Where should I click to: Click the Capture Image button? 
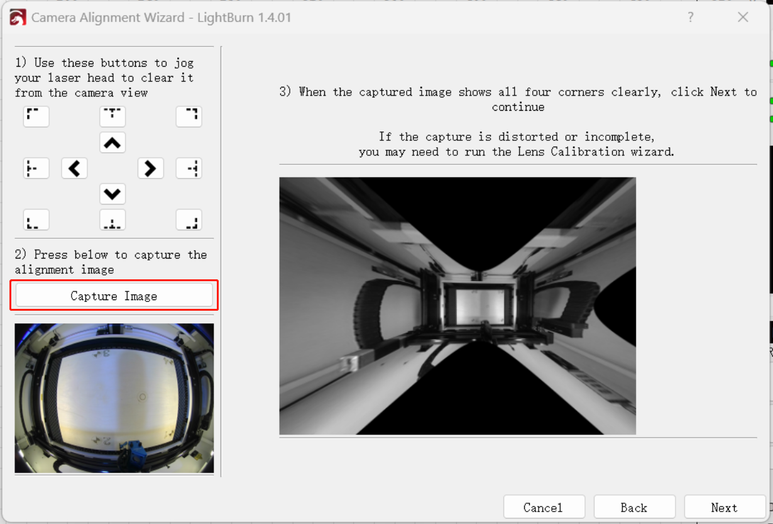pos(114,296)
